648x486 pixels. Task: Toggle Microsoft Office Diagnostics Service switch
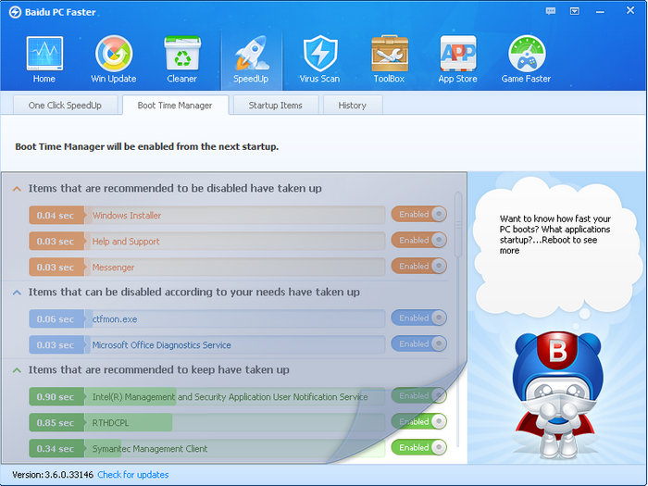(419, 343)
